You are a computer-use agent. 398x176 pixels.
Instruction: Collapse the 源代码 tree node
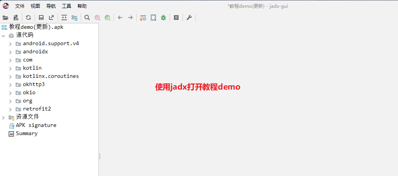tap(3, 36)
